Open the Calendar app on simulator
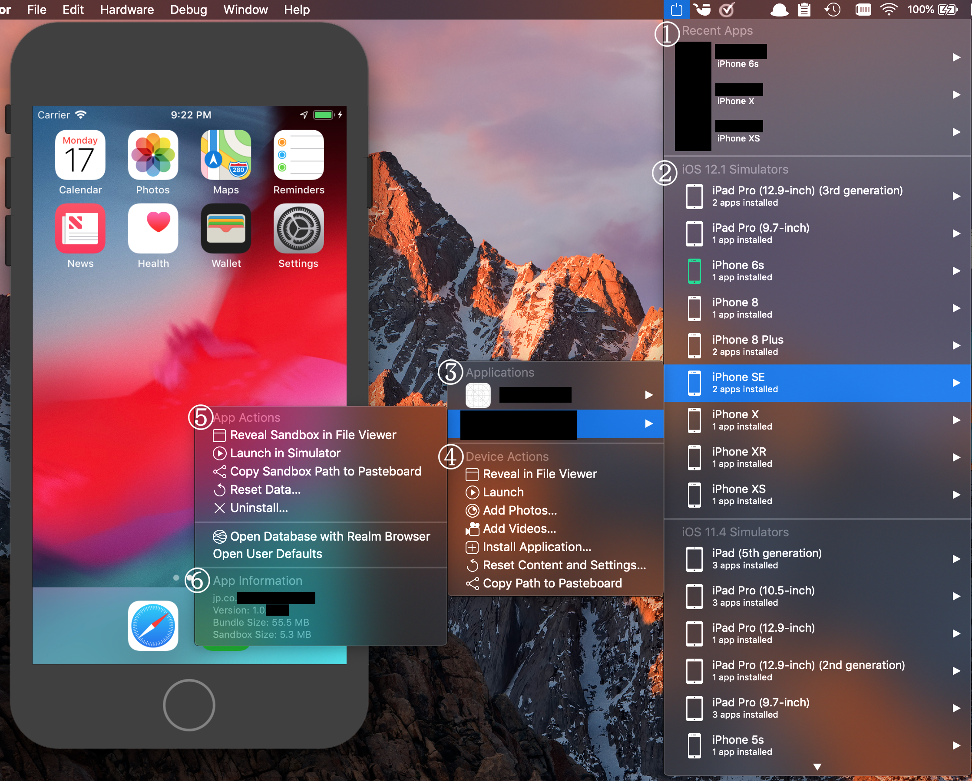This screenshot has width=972, height=781. tap(80, 155)
